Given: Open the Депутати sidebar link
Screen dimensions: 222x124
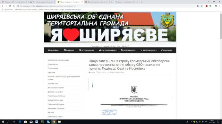Looking at the screenshot, I should coord(51,72).
